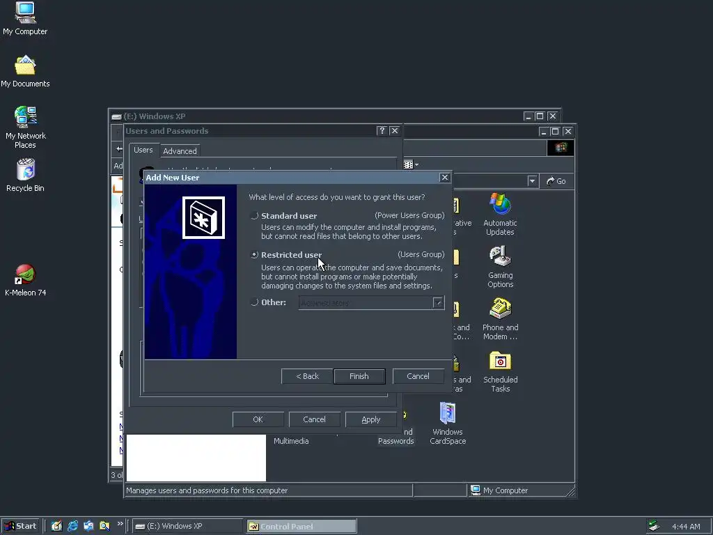Select the Standard user radio button
Viewport: 713px width, 535px height.
click(x=255, y=216)
